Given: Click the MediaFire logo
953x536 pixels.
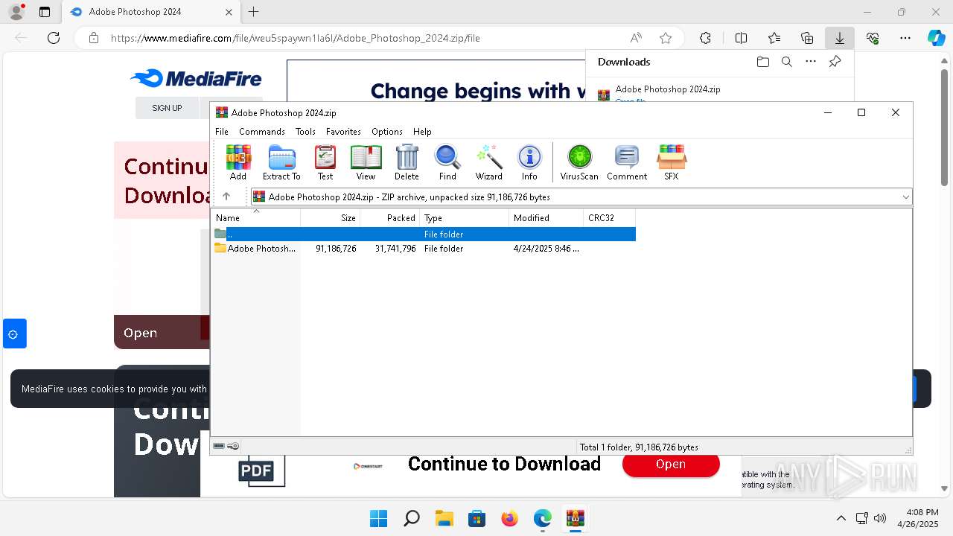Looking at the screenshot, I should 196,78.
